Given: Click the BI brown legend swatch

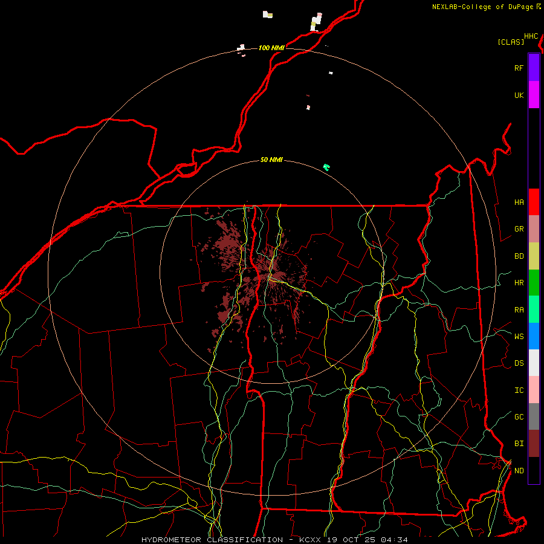Looking at the screenshot, I should 534,444.
